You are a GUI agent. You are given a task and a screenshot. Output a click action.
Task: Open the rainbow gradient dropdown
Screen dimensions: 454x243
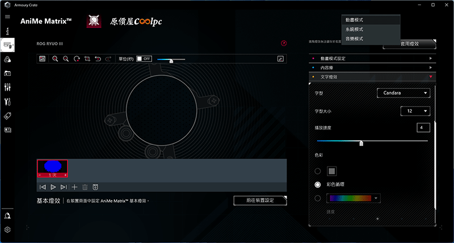click(x=353, y=198)
